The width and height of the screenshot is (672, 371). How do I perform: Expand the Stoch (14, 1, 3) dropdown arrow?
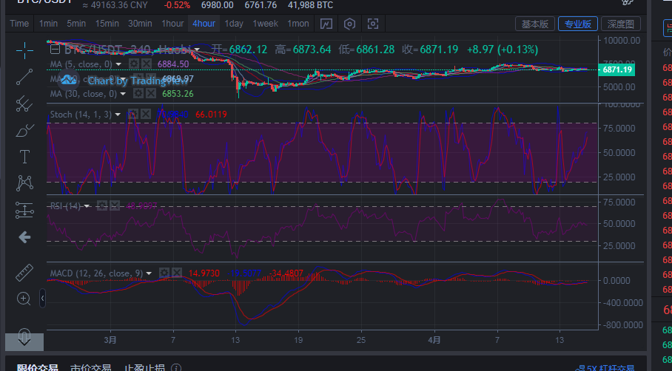coord(119,115)
